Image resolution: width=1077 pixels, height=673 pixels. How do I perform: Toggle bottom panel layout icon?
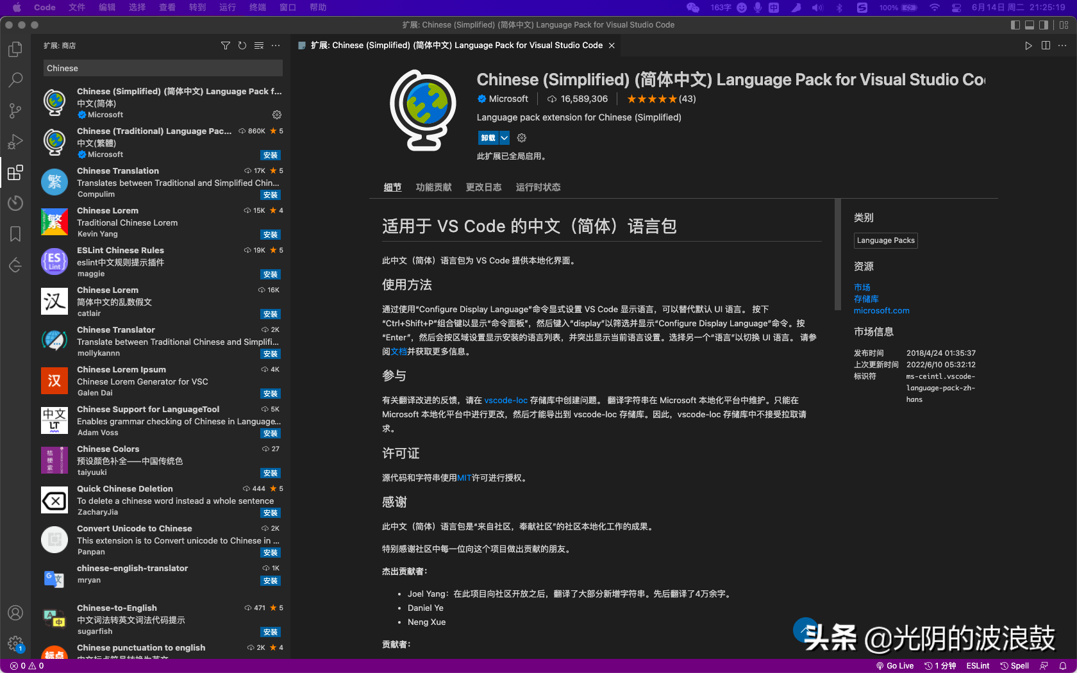pyautogui.click(x=1030, y=25)
